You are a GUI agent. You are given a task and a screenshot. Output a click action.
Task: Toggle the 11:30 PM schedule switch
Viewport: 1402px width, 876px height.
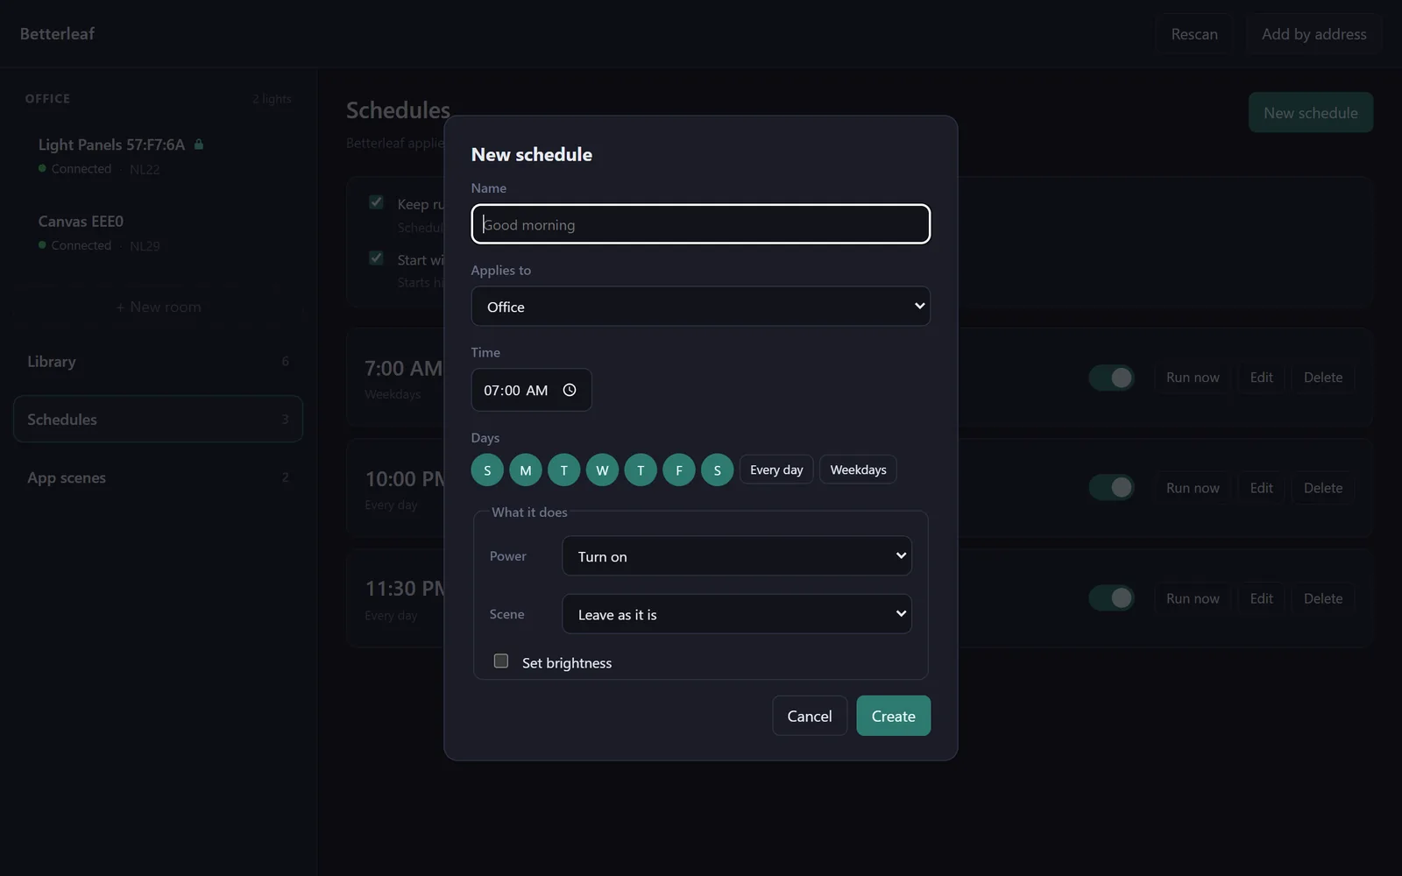(1111, 597)
